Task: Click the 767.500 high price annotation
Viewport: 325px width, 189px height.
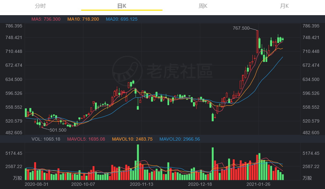Action: click(x=241, y=28)
